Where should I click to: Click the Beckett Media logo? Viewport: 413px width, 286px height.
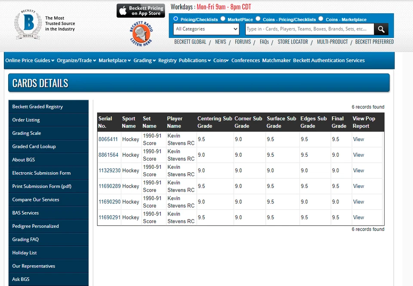coord(28,24)
